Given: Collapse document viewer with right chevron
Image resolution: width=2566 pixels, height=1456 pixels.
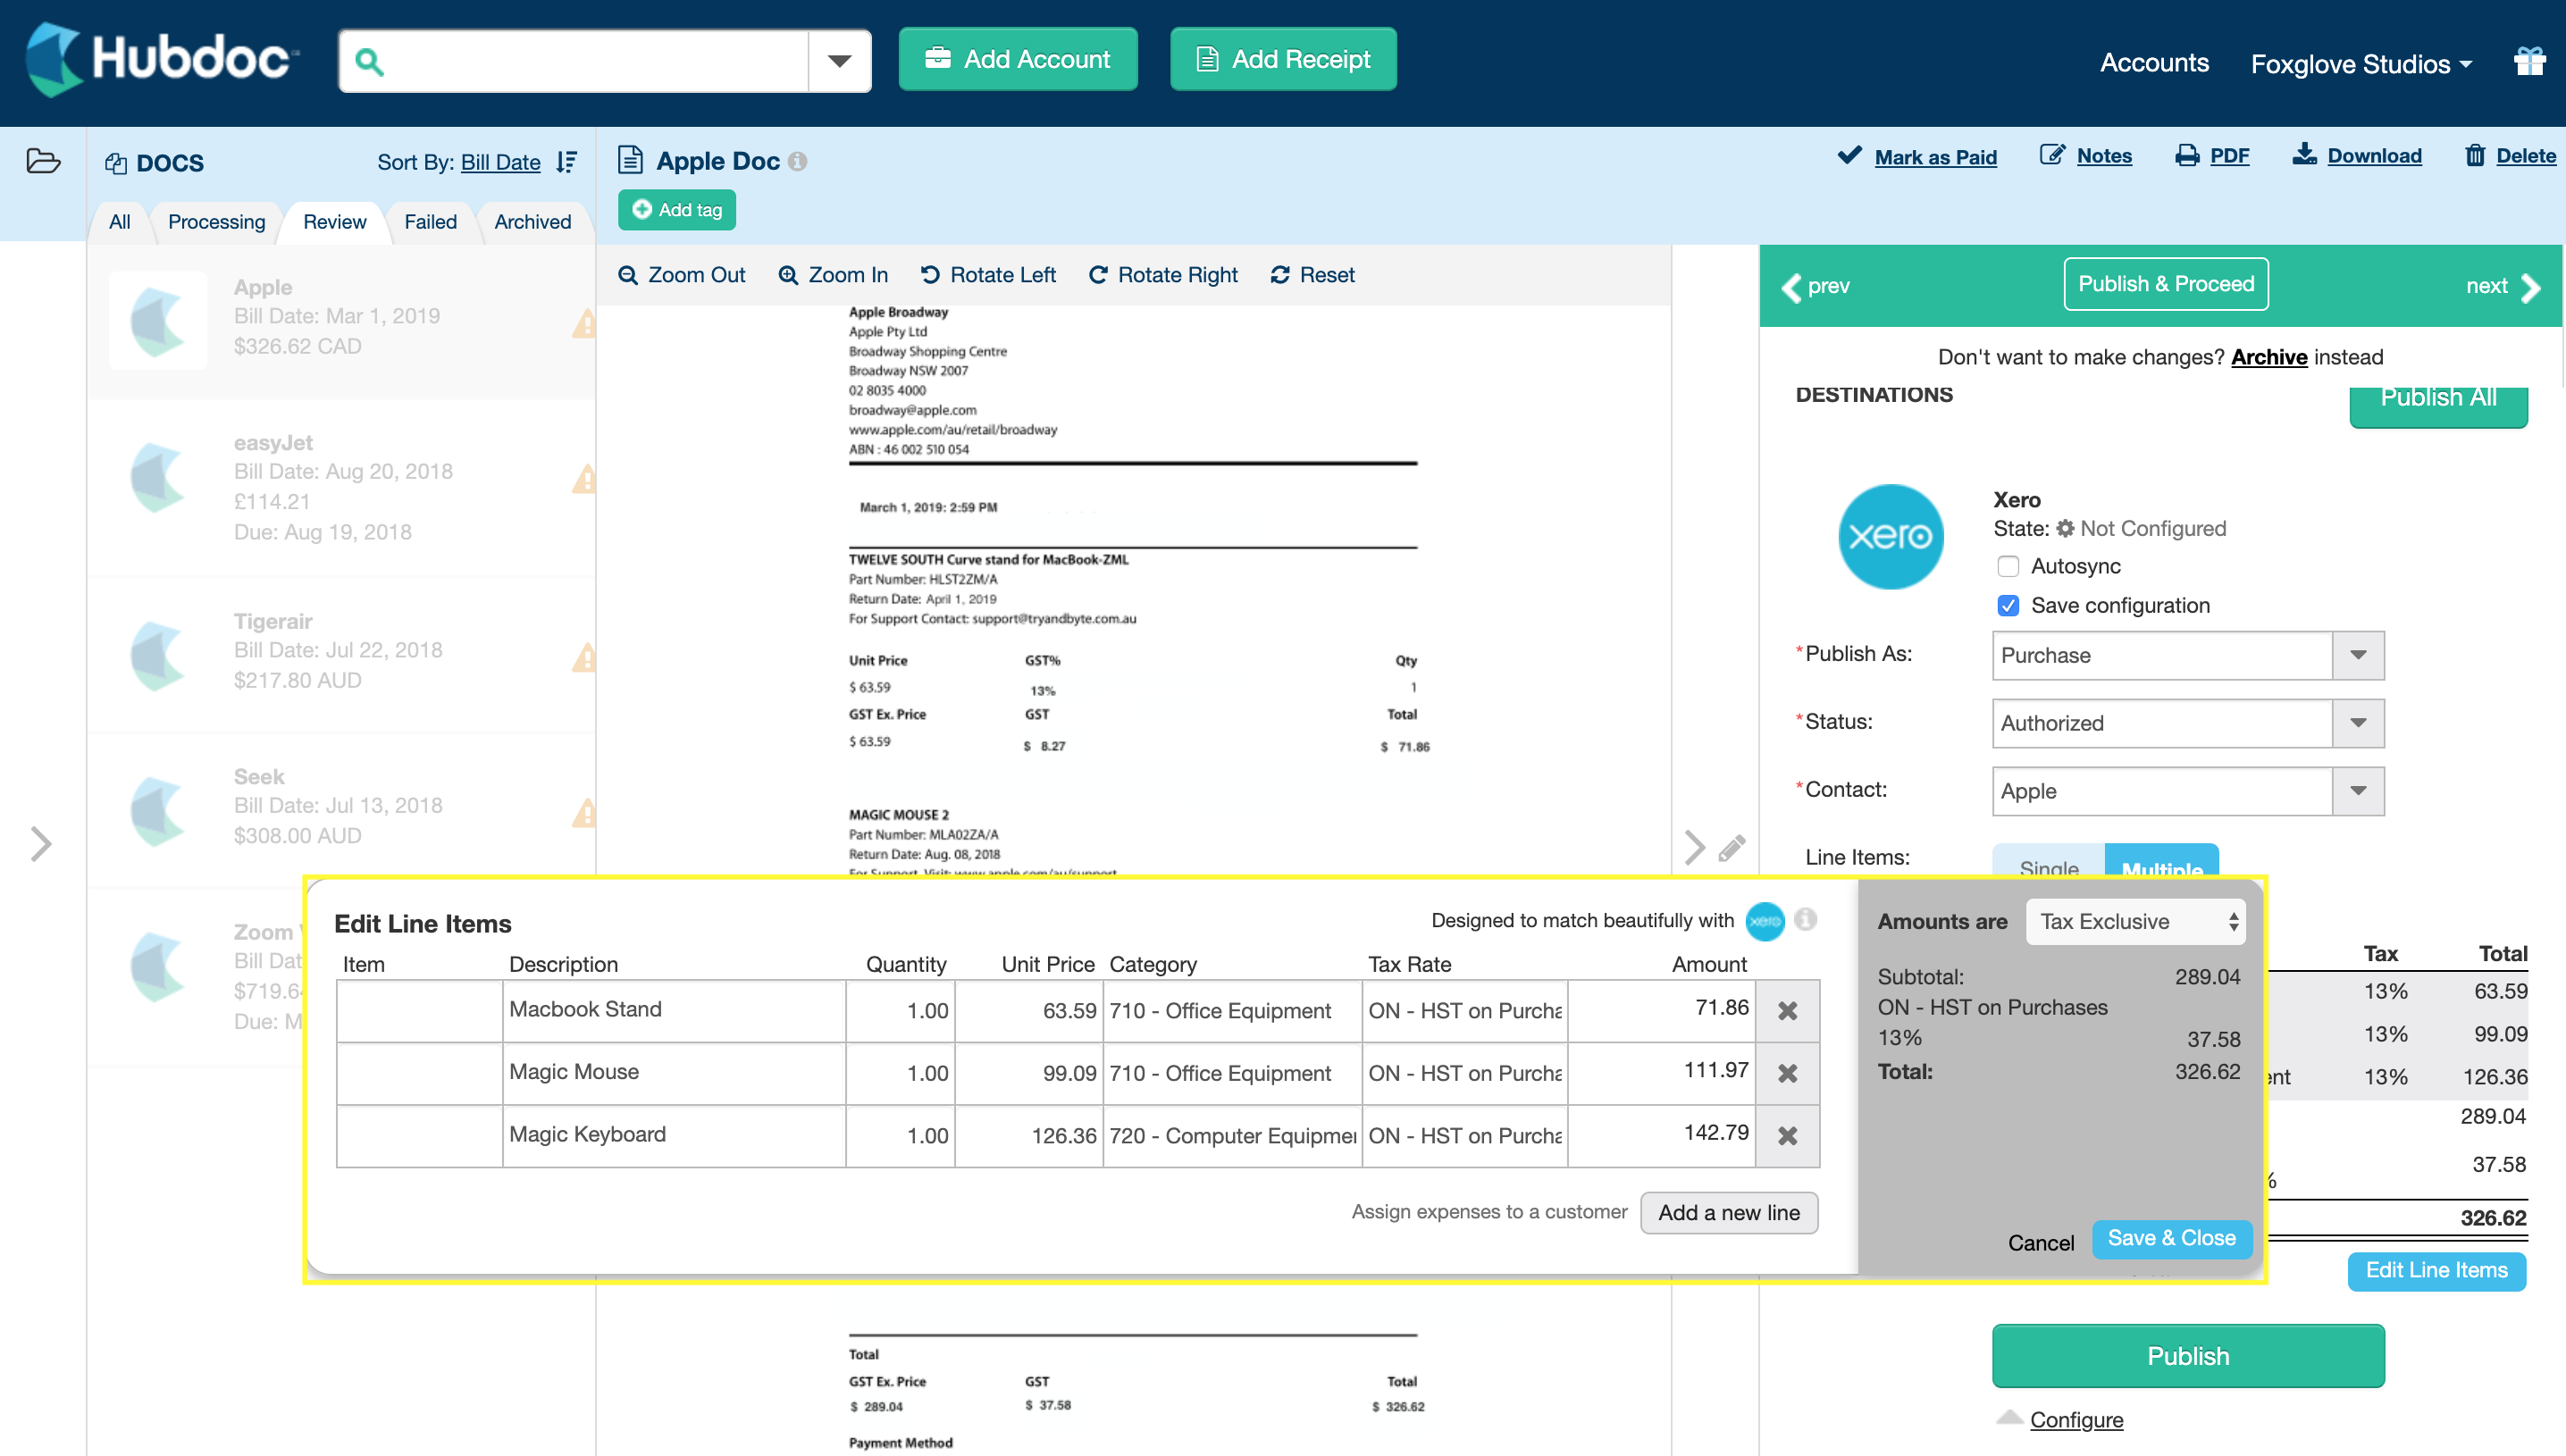Looking at the screenshot, I should (x=1694, y=848).
